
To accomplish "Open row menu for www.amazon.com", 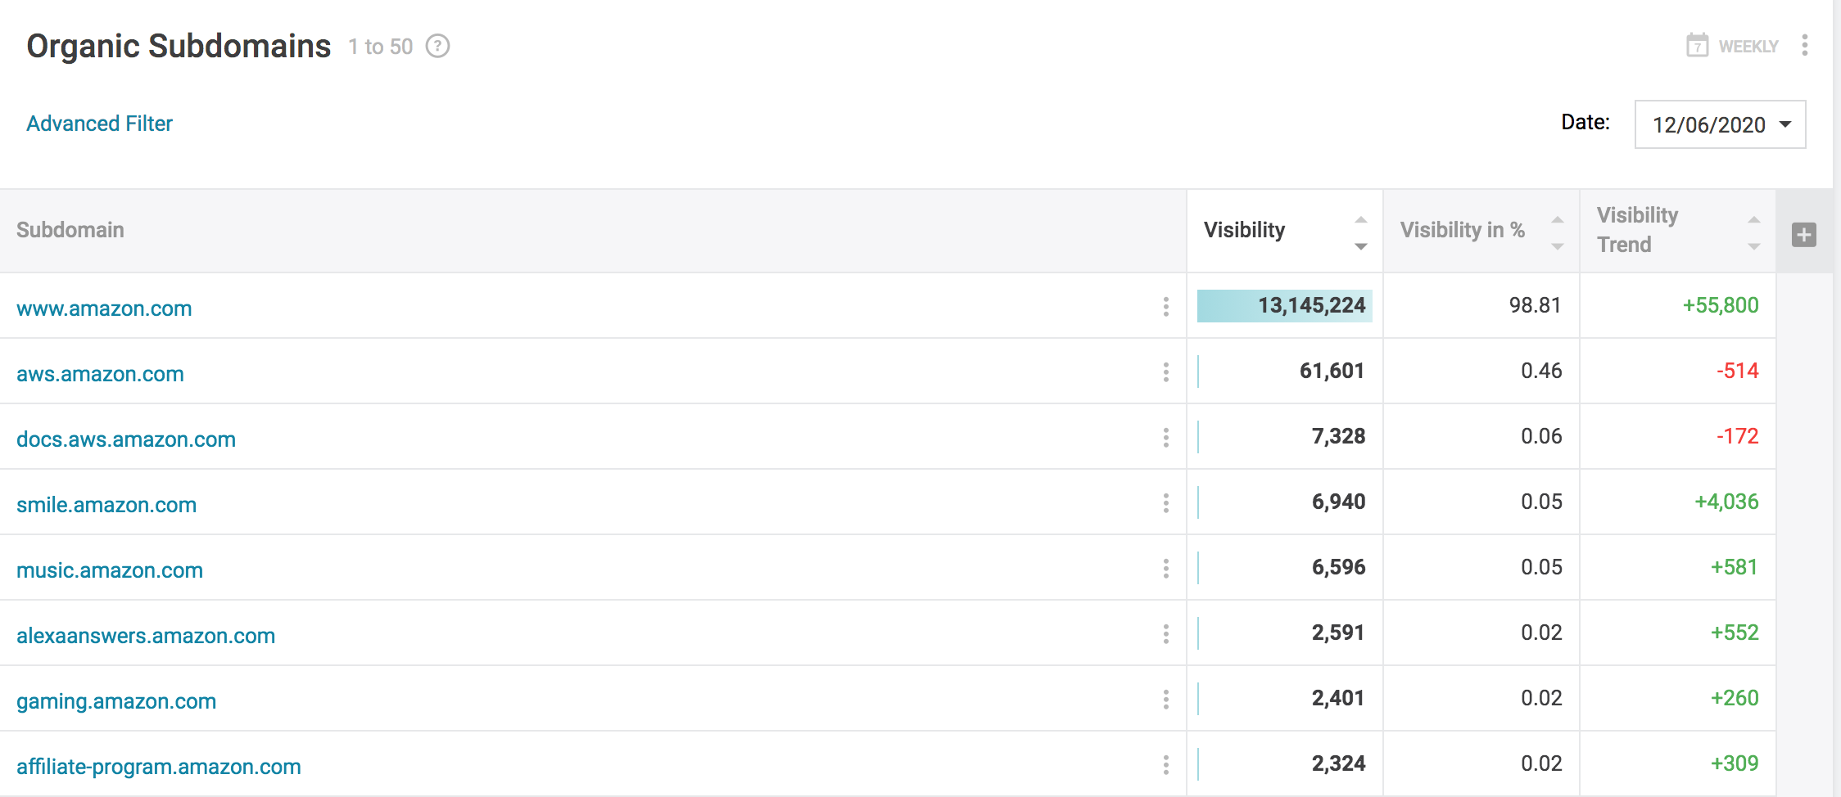I will [x=1166, y=307].
